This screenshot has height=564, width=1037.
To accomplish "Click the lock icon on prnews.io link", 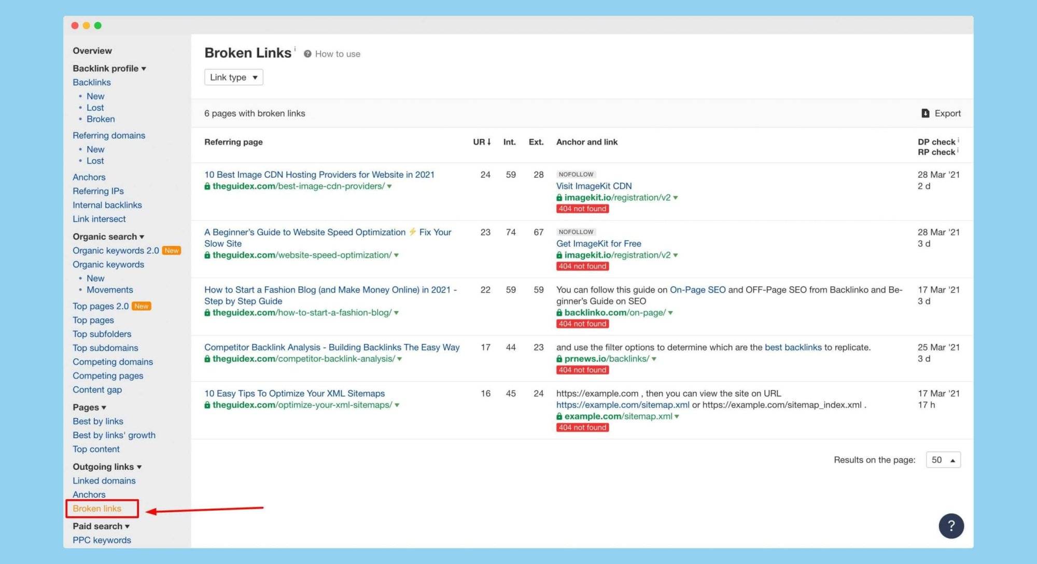I will 560,358.
